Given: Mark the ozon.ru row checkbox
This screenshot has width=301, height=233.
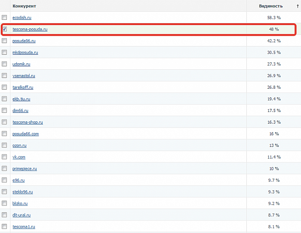Looking at the screenshot, I should (4, 145).
